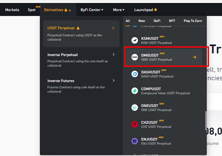Click the NEW badge next to ENJUSDT
The width and height of the screenshot is (222, 156).
coord(161,137)
